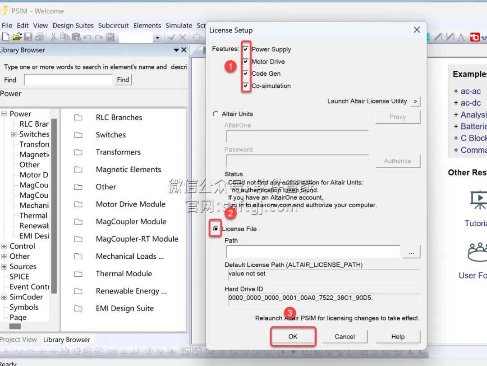Click the Copy toolbar icon

coord(65,37)
